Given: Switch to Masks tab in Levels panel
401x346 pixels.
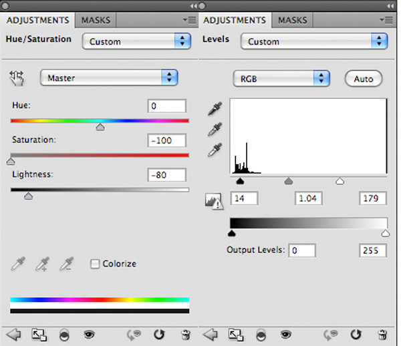Looking at the screenshot, I should coord(293,20).
